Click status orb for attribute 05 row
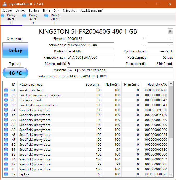 [x=6, y=95]
